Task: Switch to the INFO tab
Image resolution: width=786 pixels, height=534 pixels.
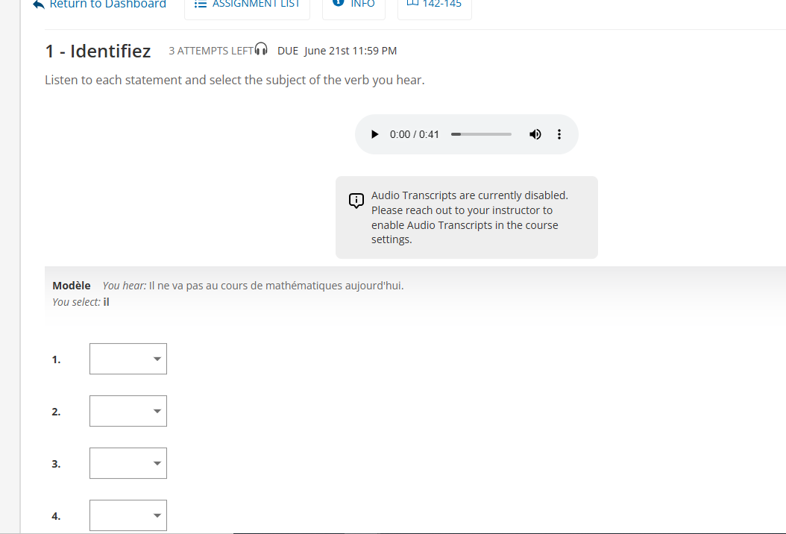Action: point(353,4)
